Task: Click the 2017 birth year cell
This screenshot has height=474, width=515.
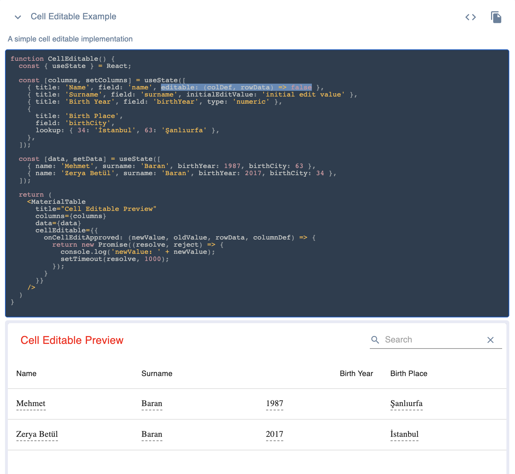Action: 274,434
